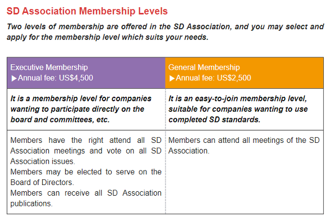Viewport: 331px width, 221px height.
Task: Click the orange General Membership header cell
Action: (x=244, y=73)
